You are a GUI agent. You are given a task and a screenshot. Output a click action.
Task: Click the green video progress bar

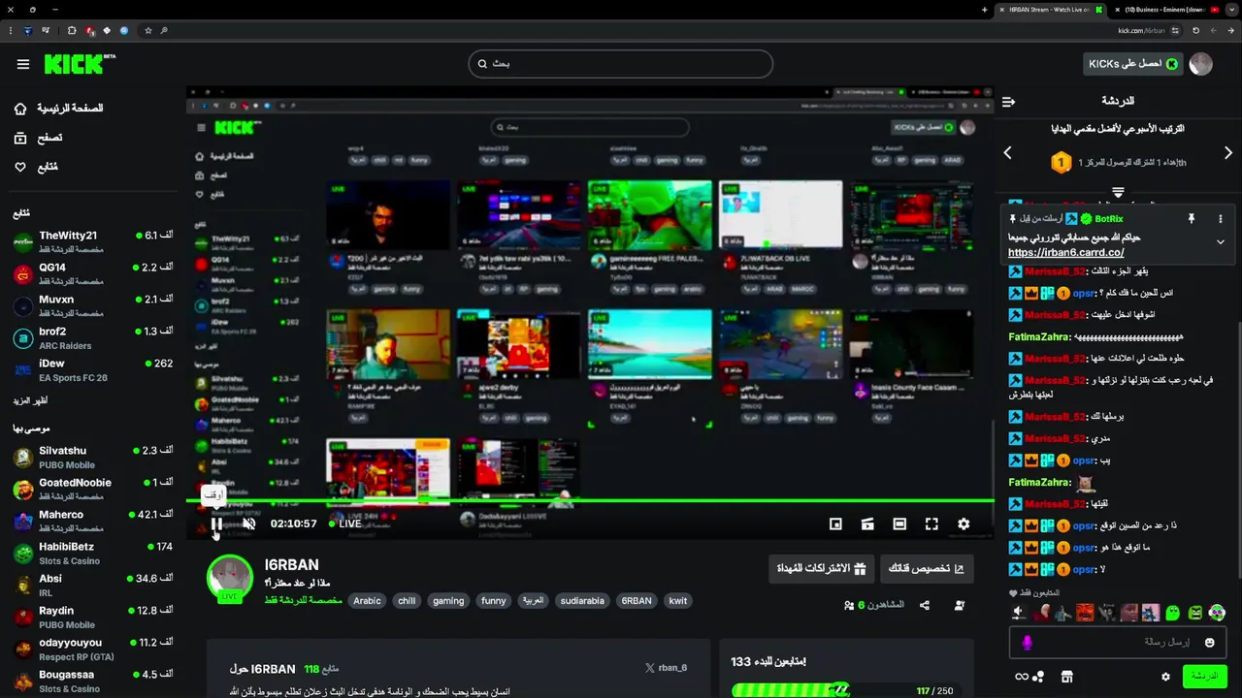pos(590,501)
